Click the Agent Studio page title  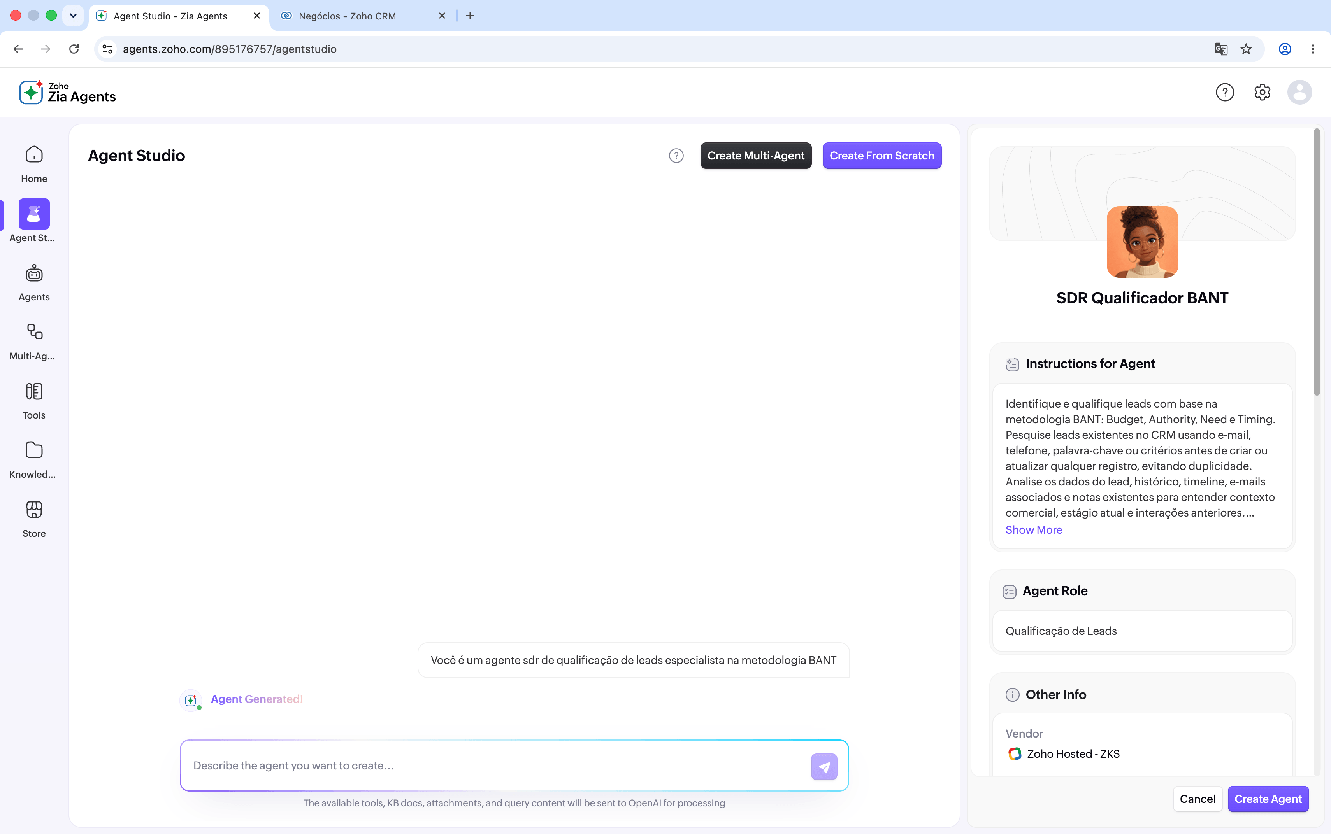pos(136,156)
